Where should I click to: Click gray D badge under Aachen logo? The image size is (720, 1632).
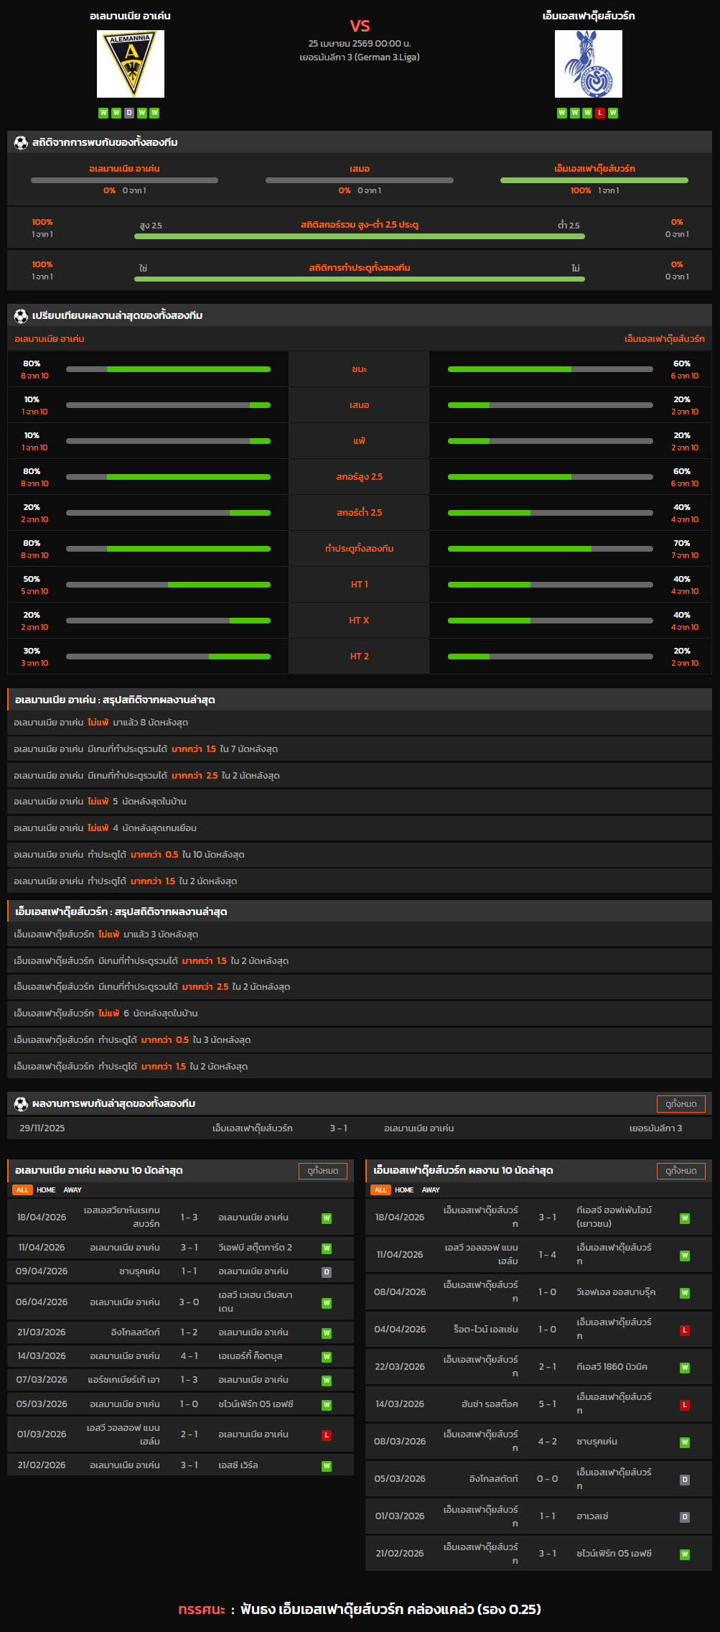click(129, 113)
